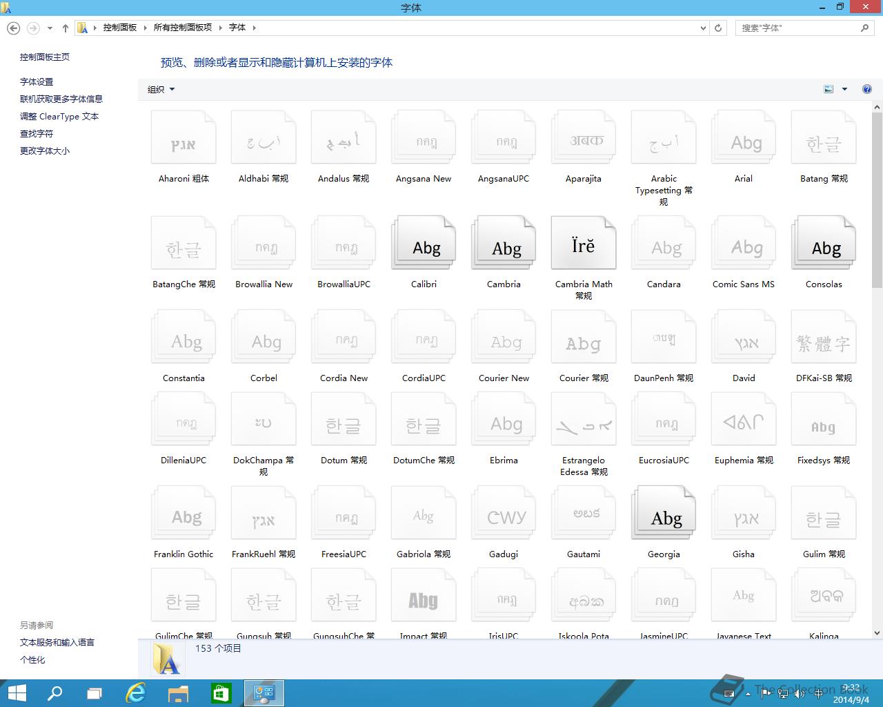The height and width of the screenshot is (707, 883).
Task: Click the Back navigation button
Action: pyautogui.click(x=13, y=28)
